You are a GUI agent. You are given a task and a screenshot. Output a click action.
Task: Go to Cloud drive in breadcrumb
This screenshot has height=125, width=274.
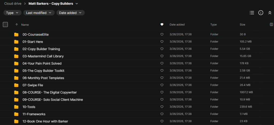pos(13,3)
